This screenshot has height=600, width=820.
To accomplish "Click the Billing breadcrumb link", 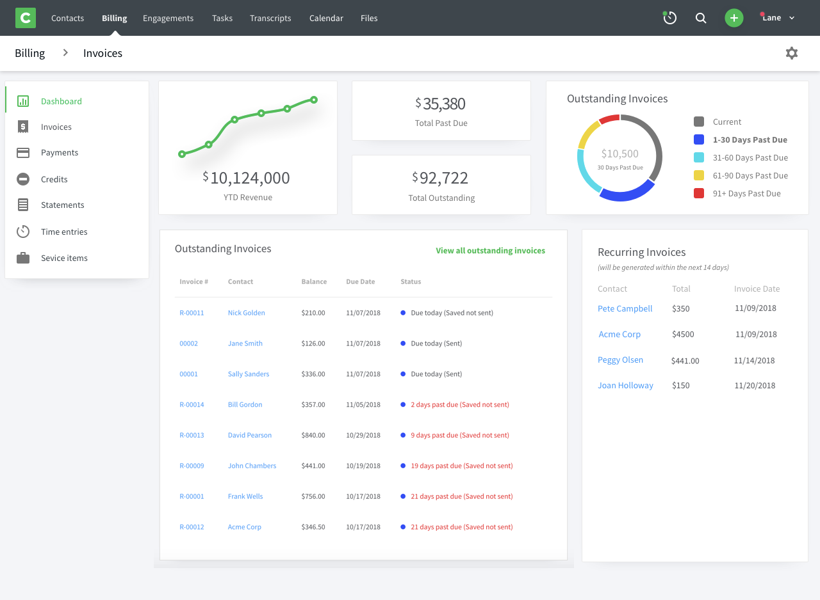I will click(x=30, y=53).
